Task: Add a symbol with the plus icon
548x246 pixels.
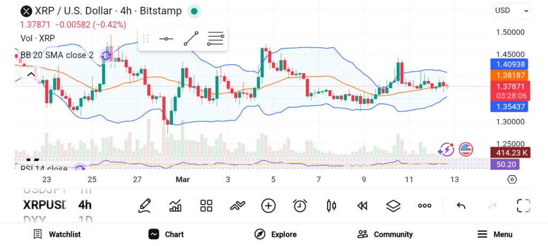Action: [x=268, y=205]
